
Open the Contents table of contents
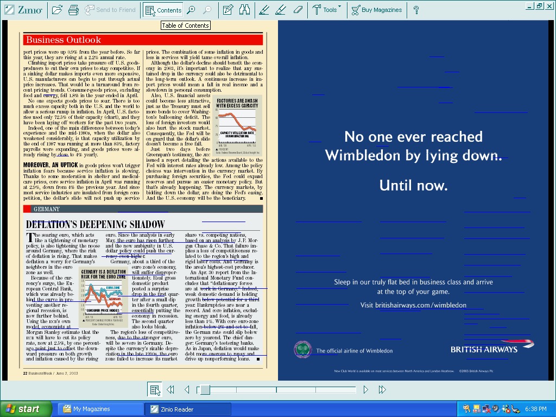tap(163, 10)
